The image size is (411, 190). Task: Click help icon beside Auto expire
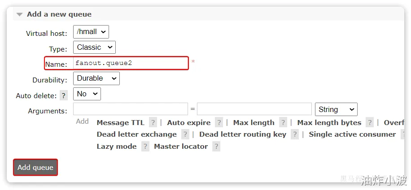pyautogui.click(x=219, y=123)
